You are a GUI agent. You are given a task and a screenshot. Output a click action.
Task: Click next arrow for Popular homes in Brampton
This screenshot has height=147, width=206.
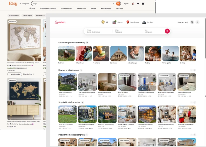click(x=195, y=135)
